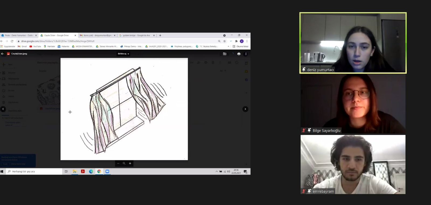Open the Chrome extensions puzzle icon
The height and width of the screenshot is (205, 431).
tap(236, 41)
